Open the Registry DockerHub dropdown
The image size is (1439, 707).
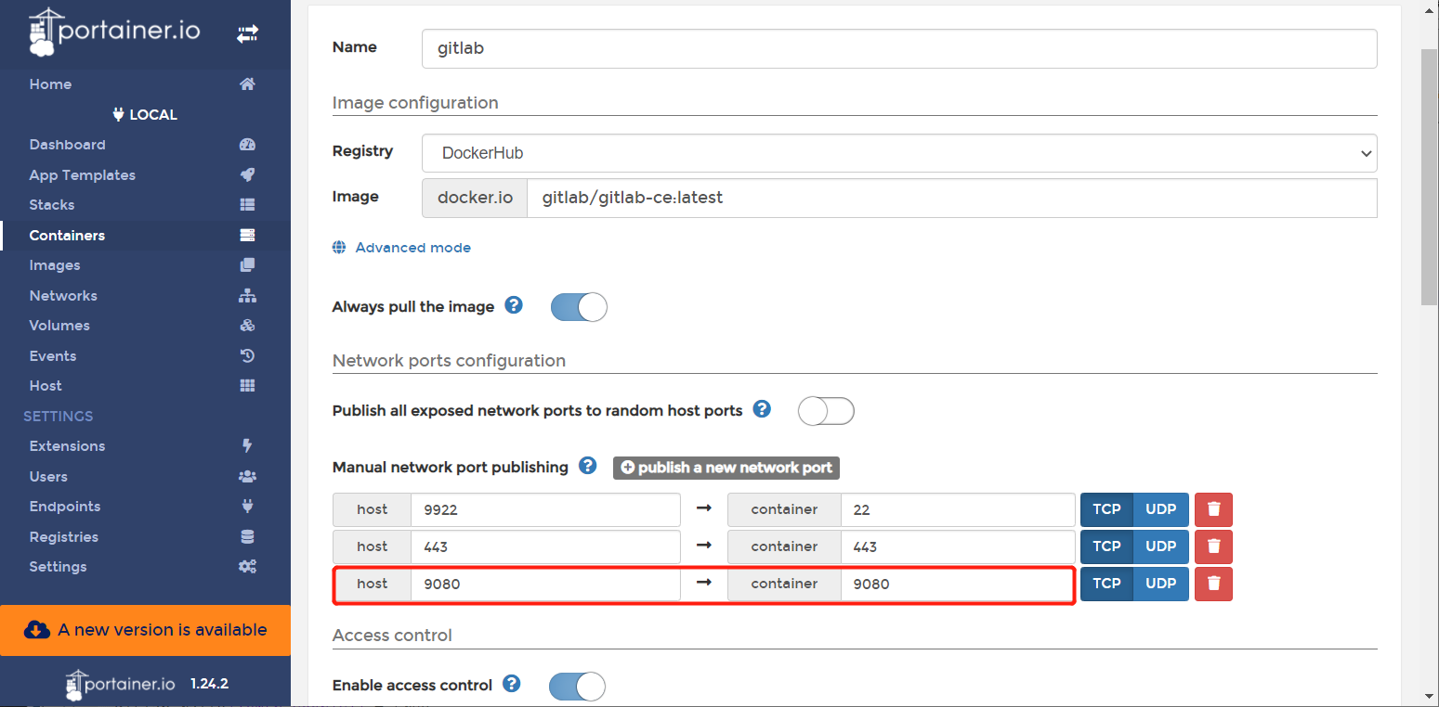(899, 153)
